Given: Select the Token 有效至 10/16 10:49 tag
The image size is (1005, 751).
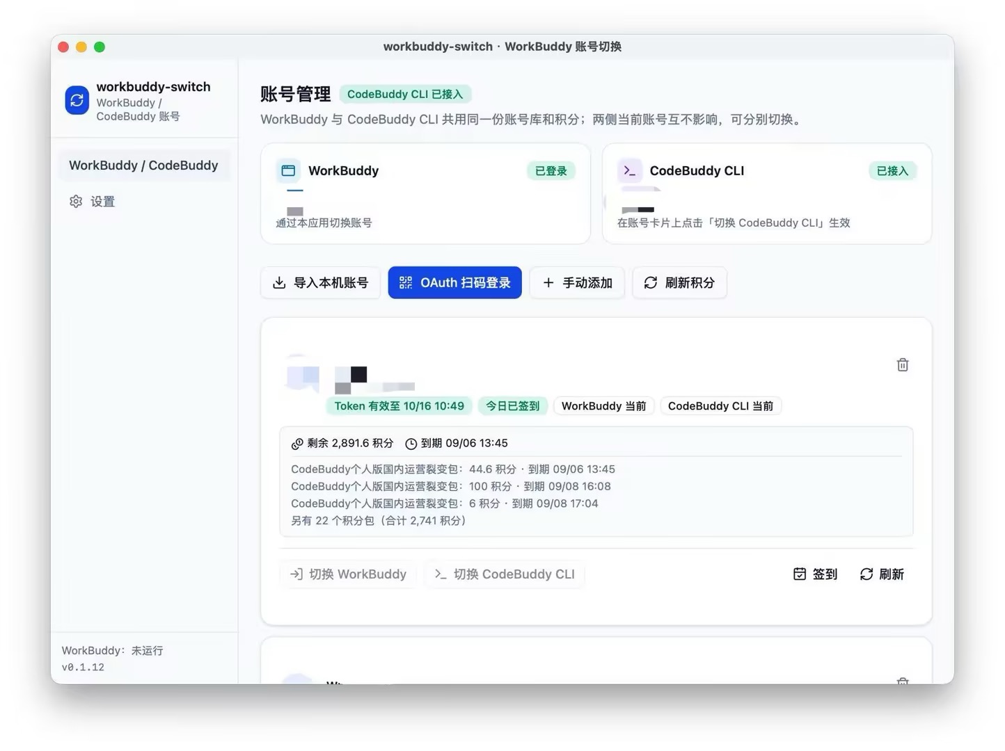Looking at the screenshot, I should 399,406.
